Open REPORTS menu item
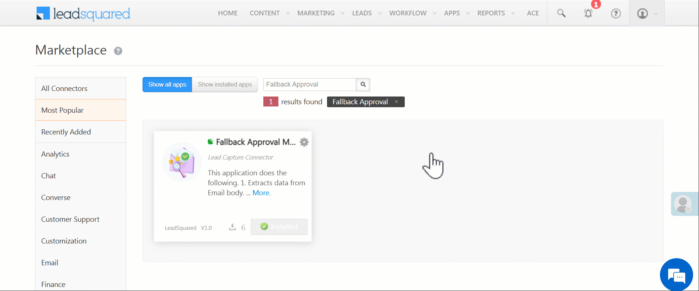This screenshot has width=699, height=291. 491,13
